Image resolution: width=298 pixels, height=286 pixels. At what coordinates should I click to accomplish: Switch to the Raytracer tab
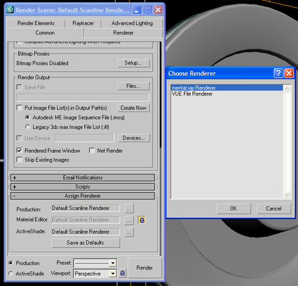83,23
